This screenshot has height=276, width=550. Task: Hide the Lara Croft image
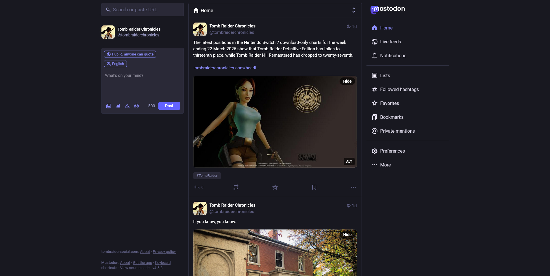tap(347, 81)
